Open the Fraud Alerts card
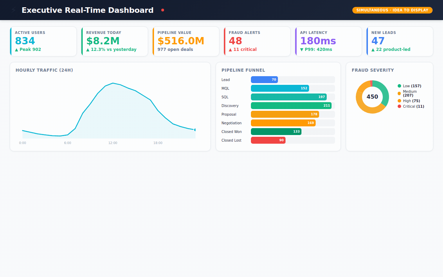 click(257, 41)
